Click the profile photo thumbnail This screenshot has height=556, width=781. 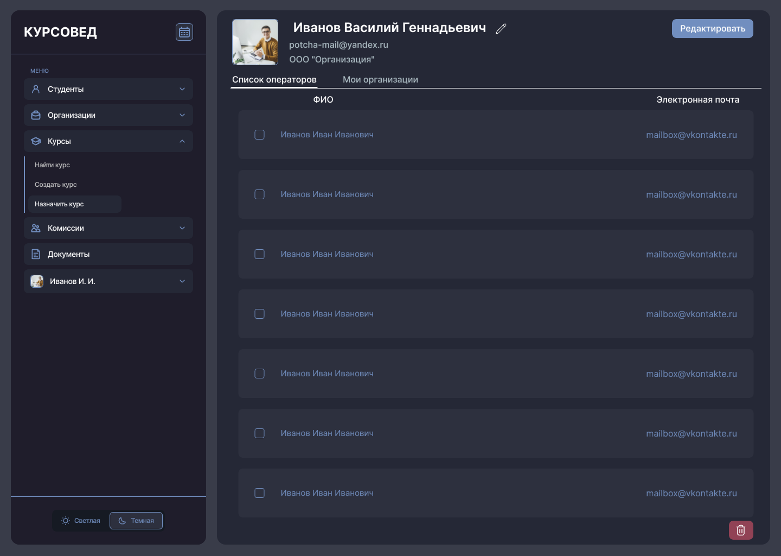click(255, 42)
